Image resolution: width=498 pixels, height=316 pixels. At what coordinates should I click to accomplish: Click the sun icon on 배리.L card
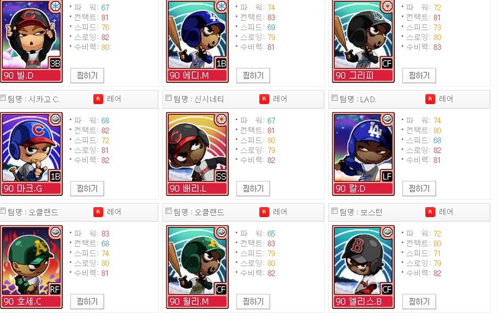(x=221, y=119)
